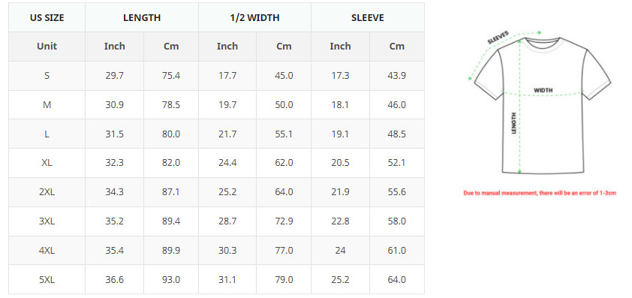
Task: Click the SLEEVES label on the diagram
Action: (x=498, y=38)
